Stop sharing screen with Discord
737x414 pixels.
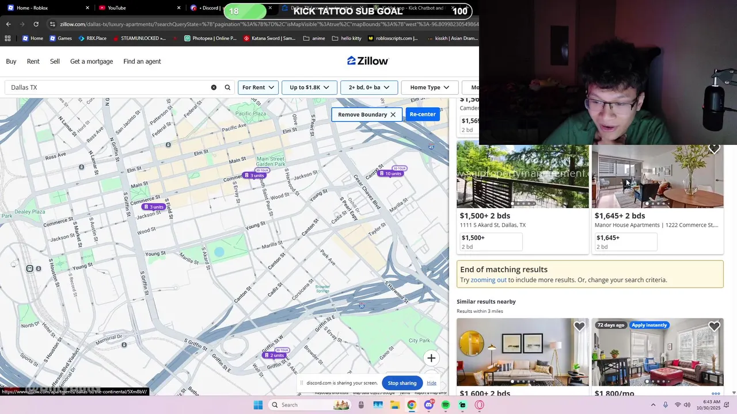tap(402, 383)
